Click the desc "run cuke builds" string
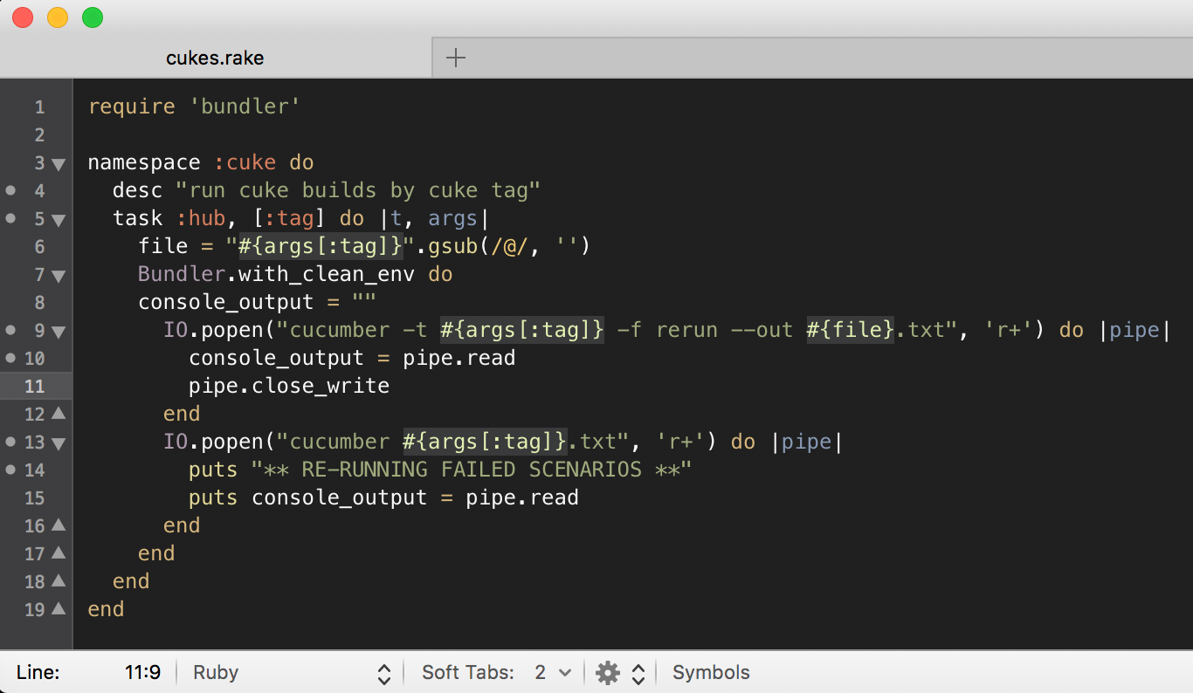Viewport: 1193px width, 693px height. click(x=359, y=190)
